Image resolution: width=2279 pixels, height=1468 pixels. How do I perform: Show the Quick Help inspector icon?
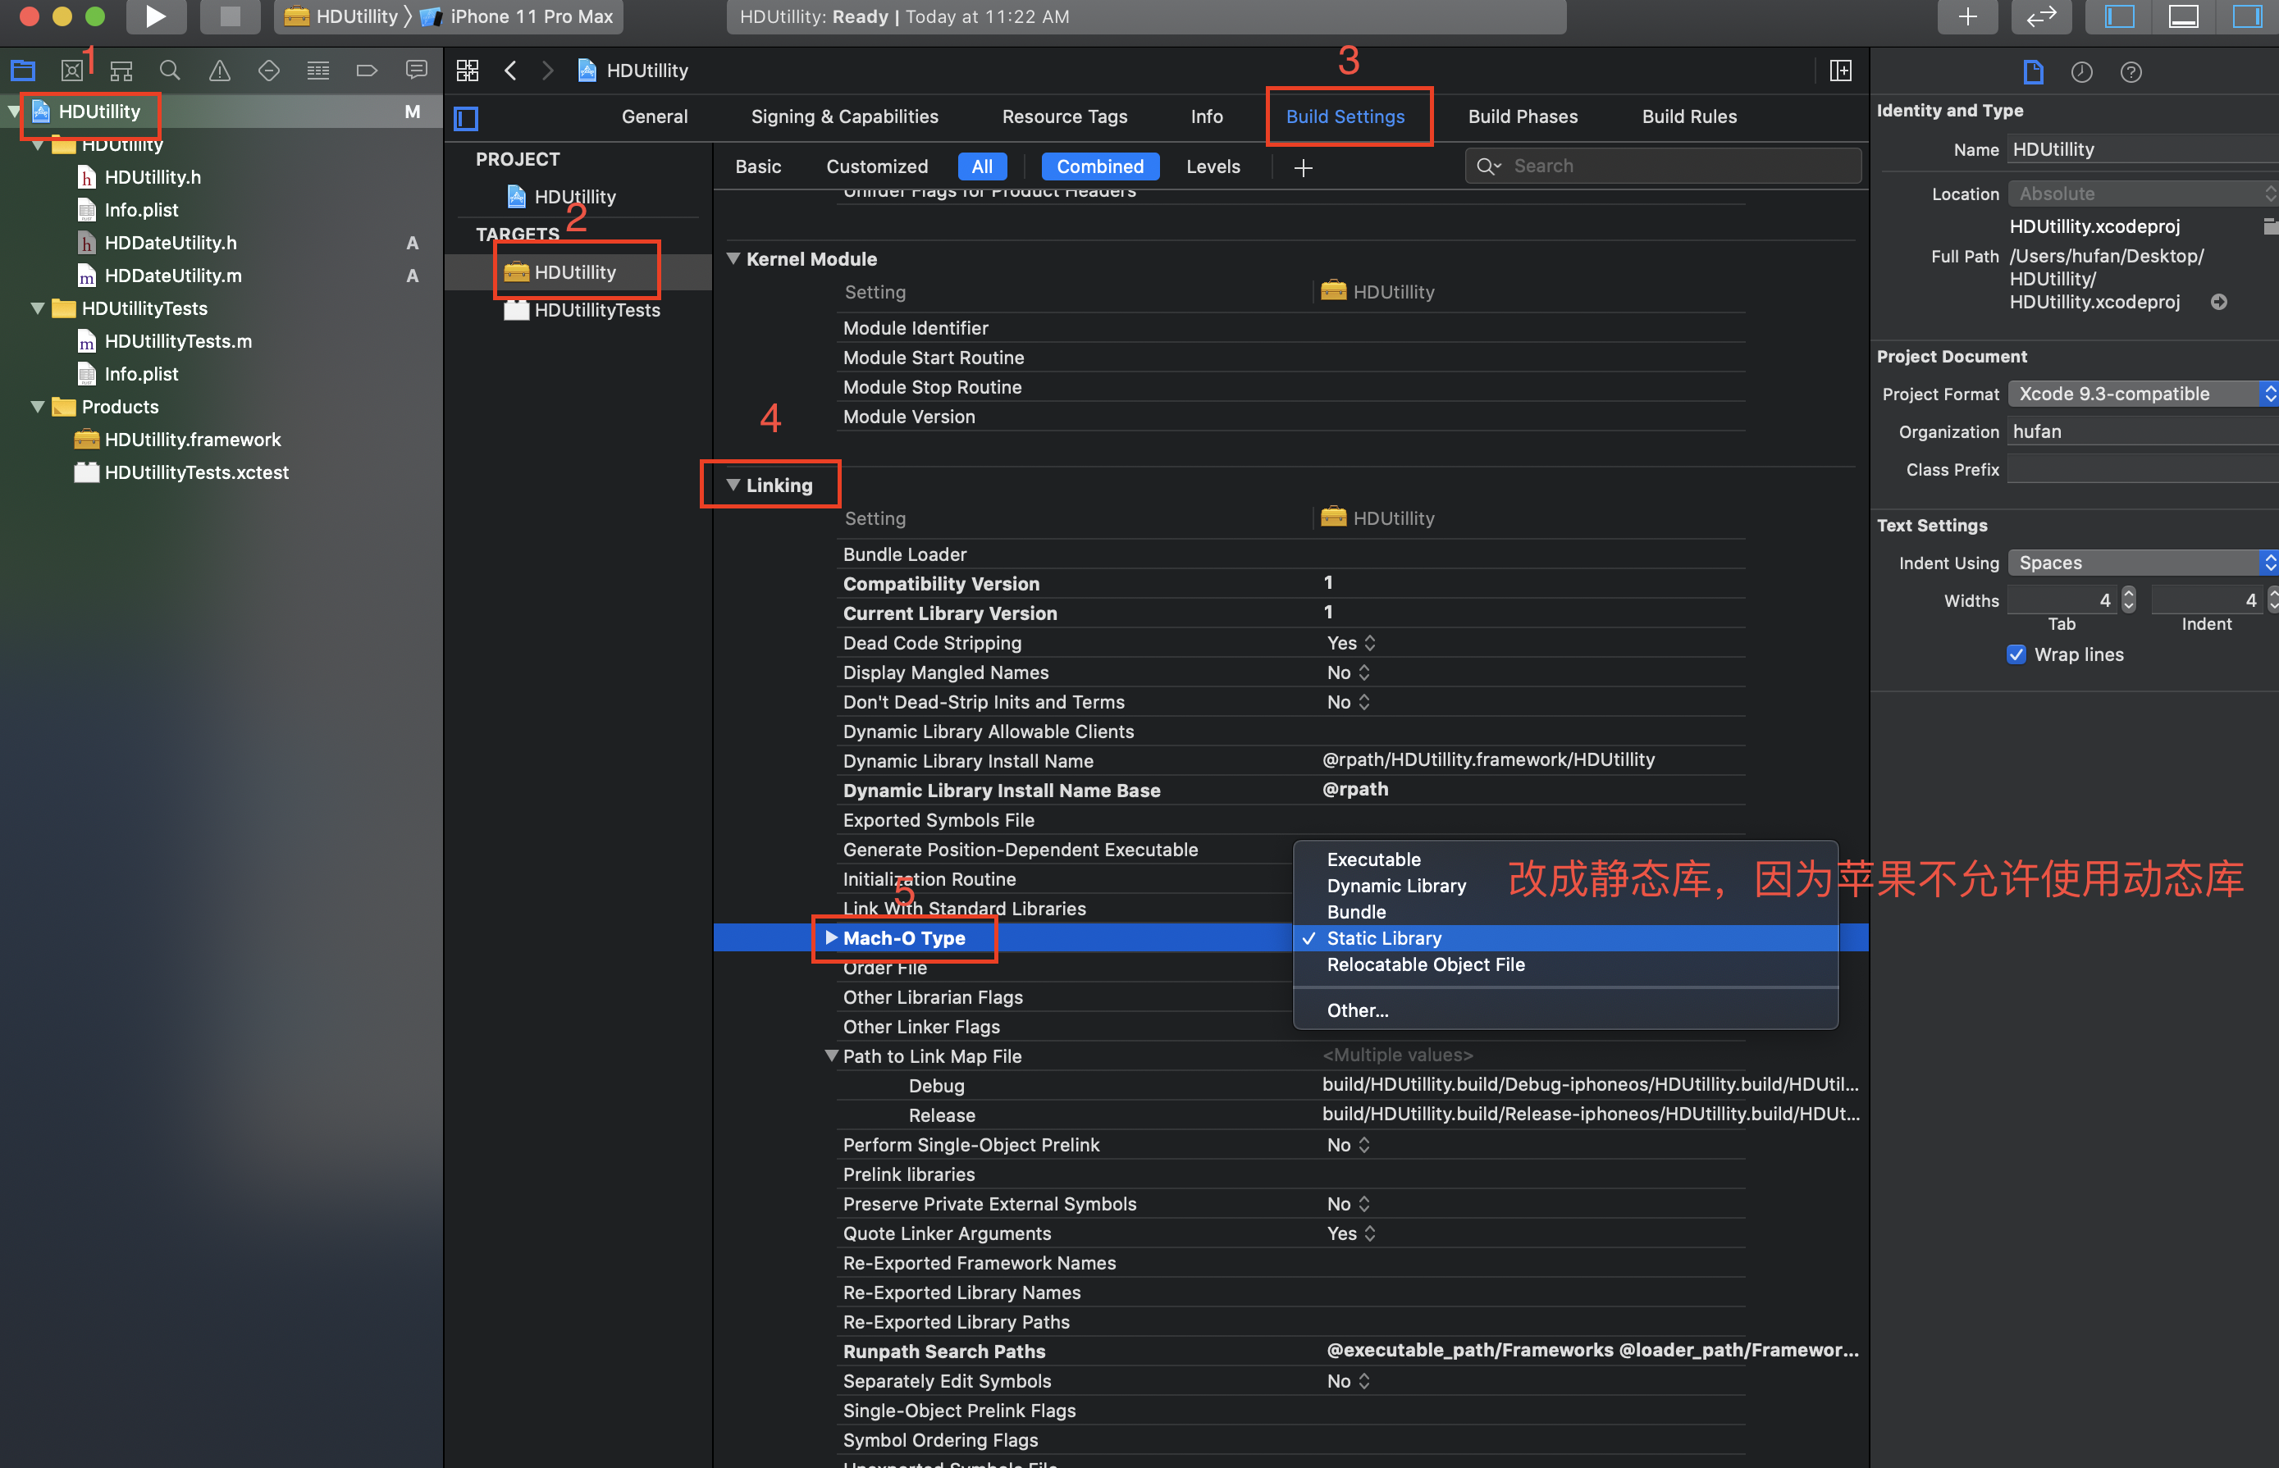pos(2131,72)
